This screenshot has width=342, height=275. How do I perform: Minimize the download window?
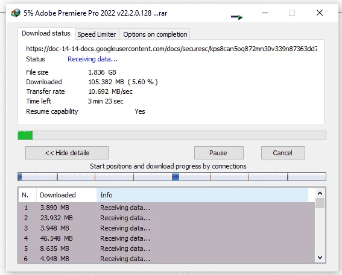point(265,13)
